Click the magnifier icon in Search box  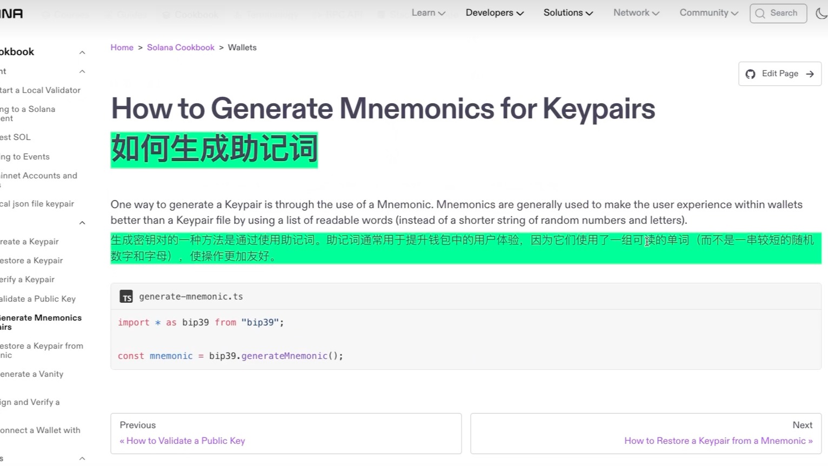tap(760, 14)
